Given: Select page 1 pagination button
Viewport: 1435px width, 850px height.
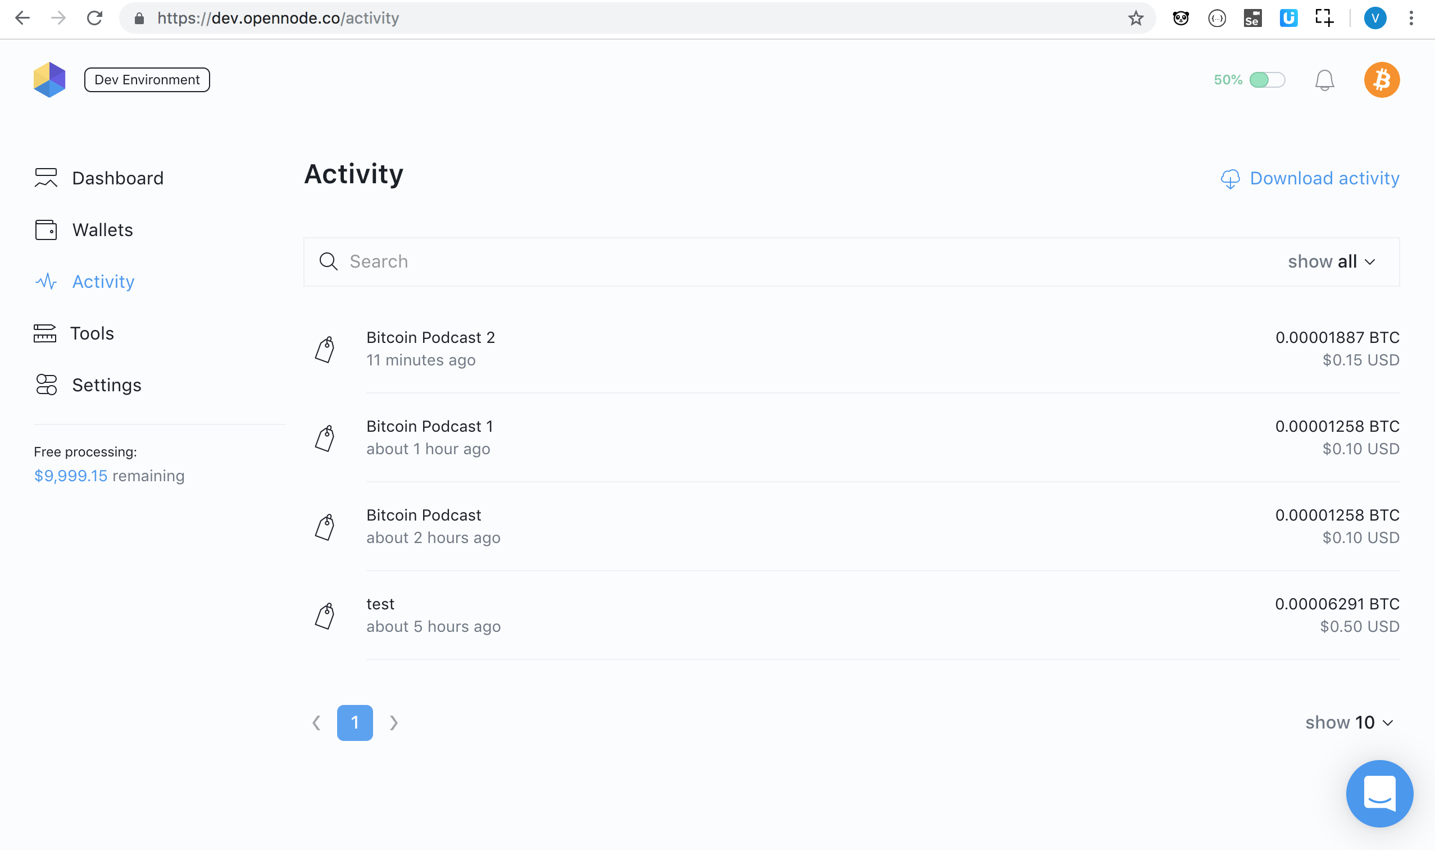Looking at the screenshot, I should click(355, 722).
